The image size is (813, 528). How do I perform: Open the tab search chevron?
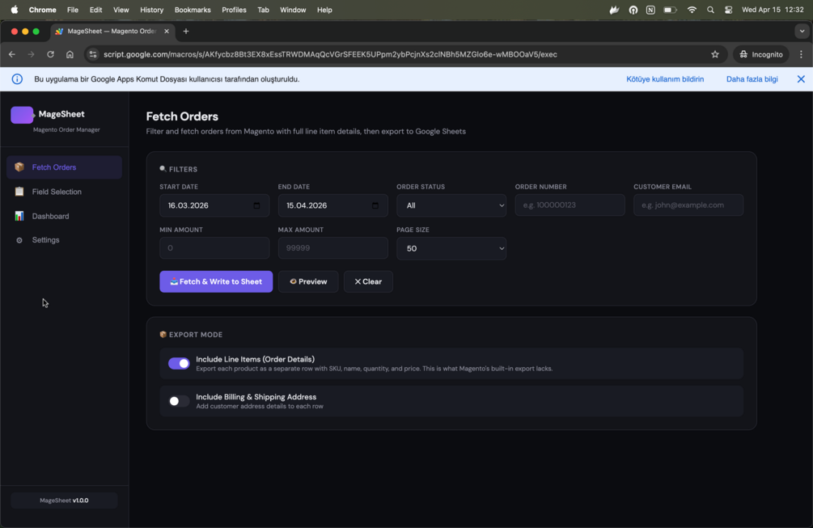[x=802, y=31]
